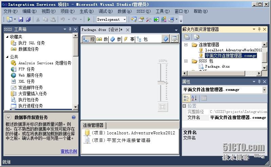271x167 pixels.
Task: Open Toolbox with hammer-wrench icon
Action: coord(148,19)
